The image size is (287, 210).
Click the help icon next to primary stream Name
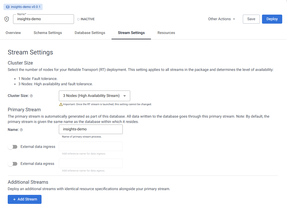21,130
